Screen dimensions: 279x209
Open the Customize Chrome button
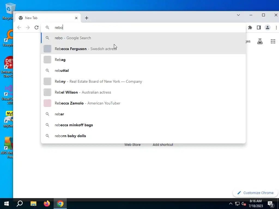255,193
